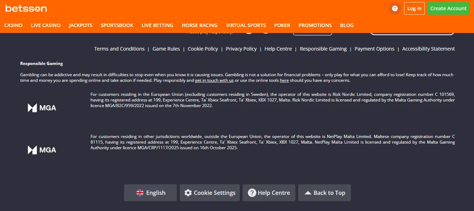
Task: Open the English language selector
Action: coord(150,193)
